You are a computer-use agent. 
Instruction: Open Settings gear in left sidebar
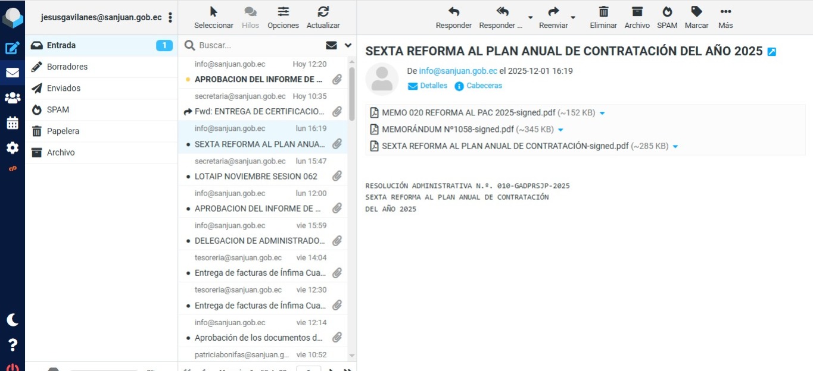pos(13,148)
